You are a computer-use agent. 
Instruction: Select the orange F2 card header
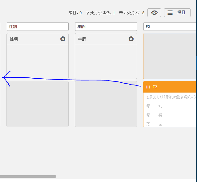[170, 87]
